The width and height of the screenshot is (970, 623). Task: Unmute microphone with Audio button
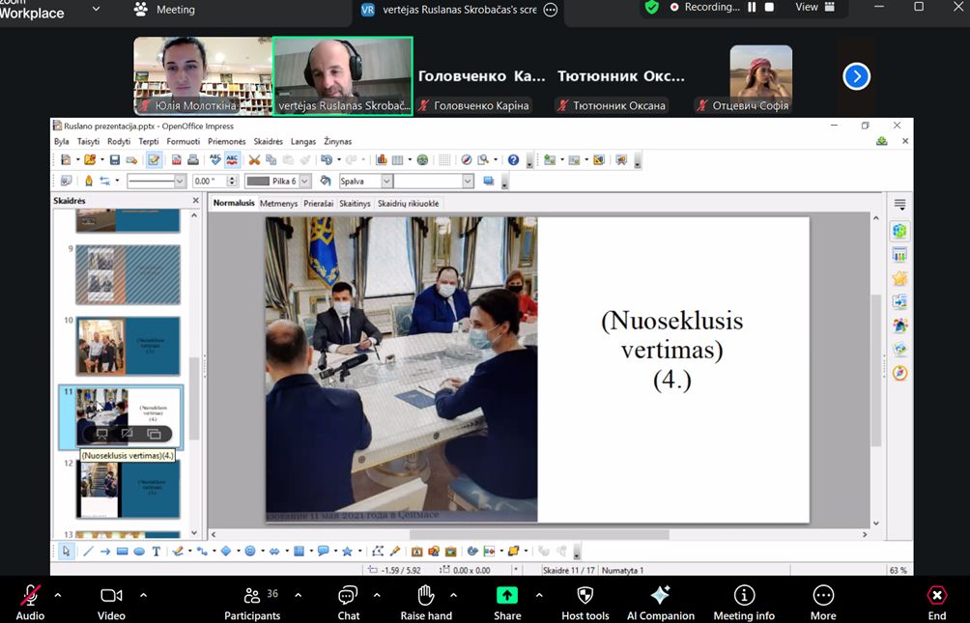[x=30, y=602]
